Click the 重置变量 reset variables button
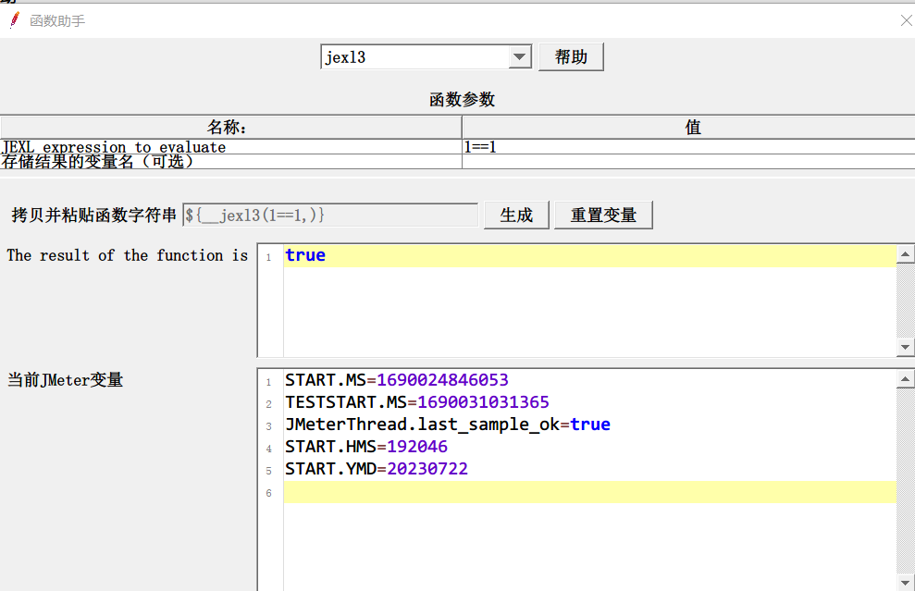Screen dimensions: 915x591 [x=603, y=215]
